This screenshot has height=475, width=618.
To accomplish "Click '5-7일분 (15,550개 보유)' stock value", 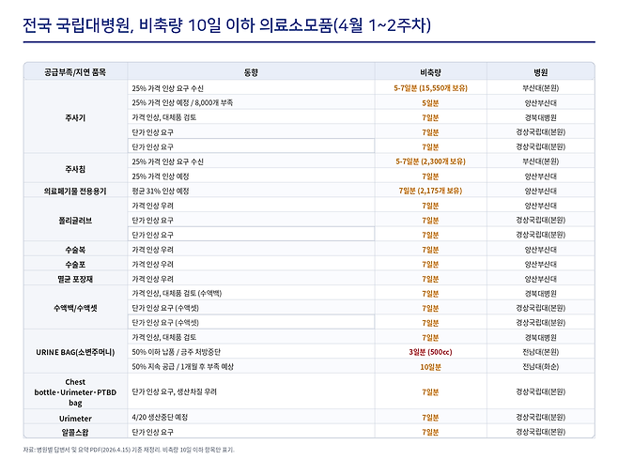I will tap(430, 88).
